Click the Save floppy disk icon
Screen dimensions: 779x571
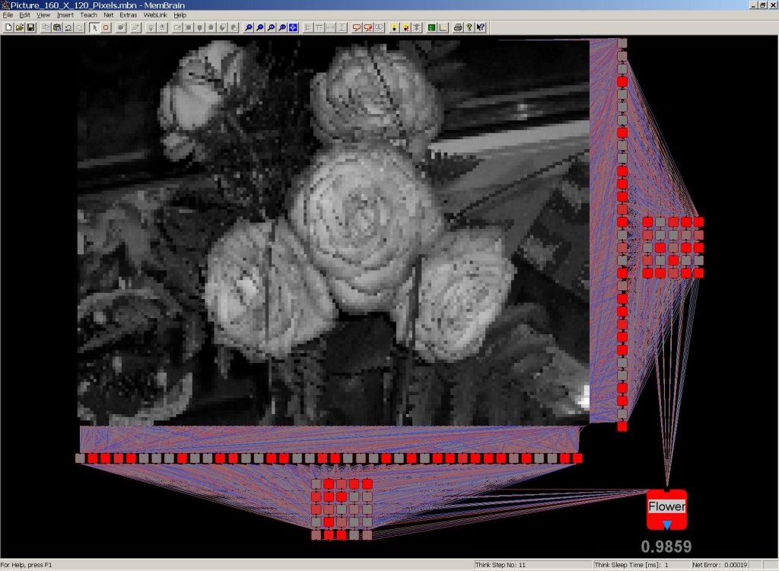[31, 28]
